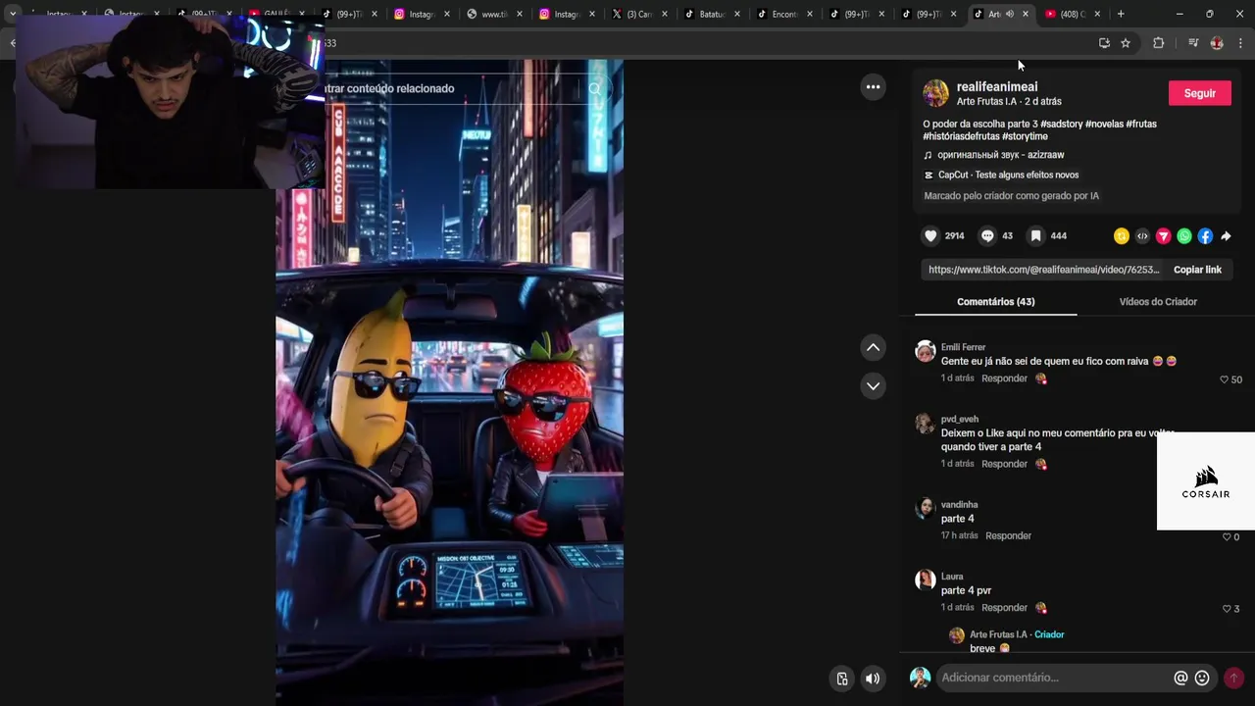Like Laura's comment

[x=1226, y=609]
